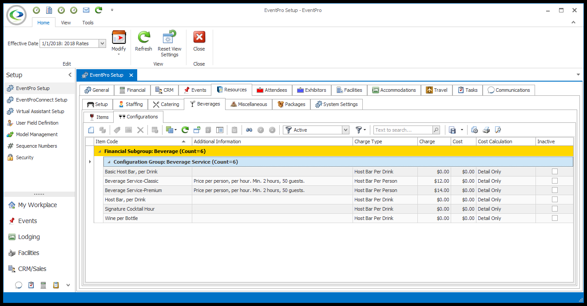The width and height of the screenshot is (587, 306).
Task: Click the envelope mail icon in quick access toolbar
Action: pyautogui.click(x=86, y=10)
